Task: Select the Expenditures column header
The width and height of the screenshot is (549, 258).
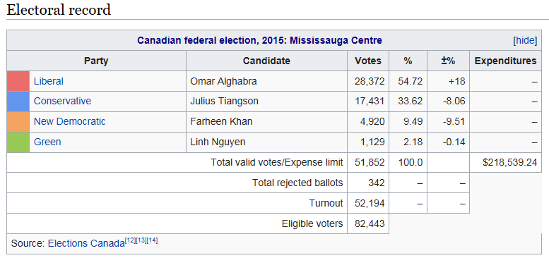Action: (505, 61)
